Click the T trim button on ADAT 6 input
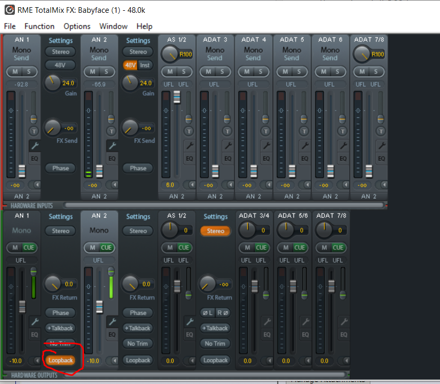 coord(343,131)
